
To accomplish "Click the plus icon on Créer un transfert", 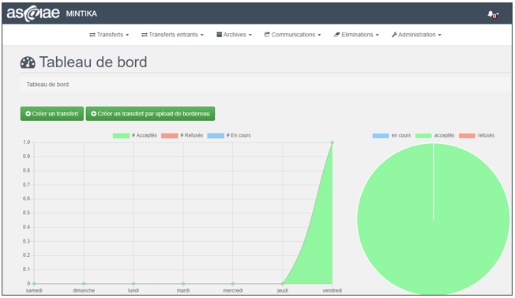I will pos(28,114).
